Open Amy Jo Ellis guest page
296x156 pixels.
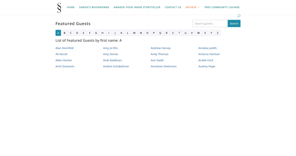coord(110,48)
